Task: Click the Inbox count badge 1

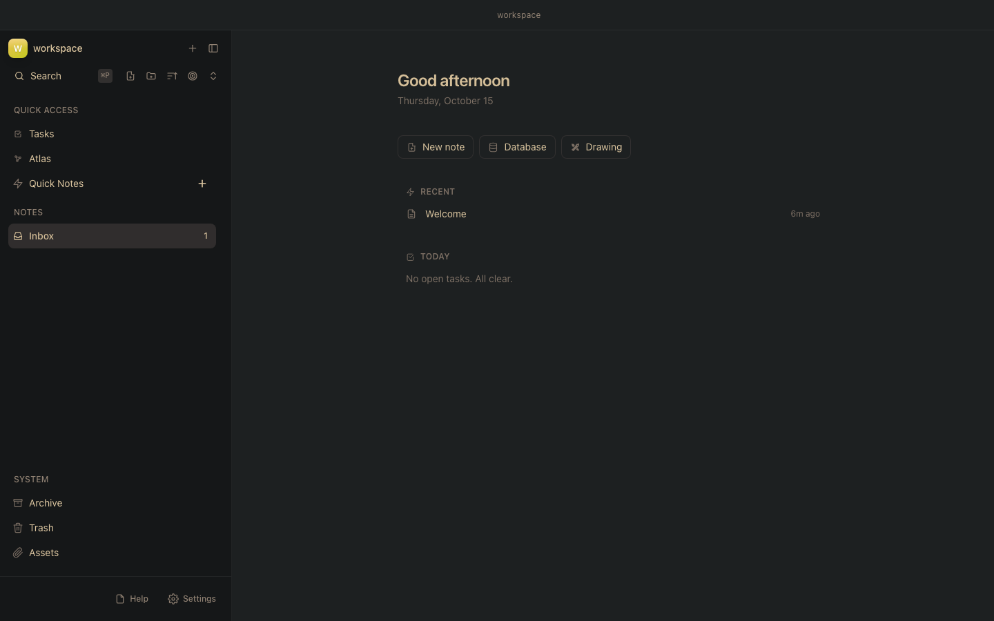Action: (x=206, y=236)
